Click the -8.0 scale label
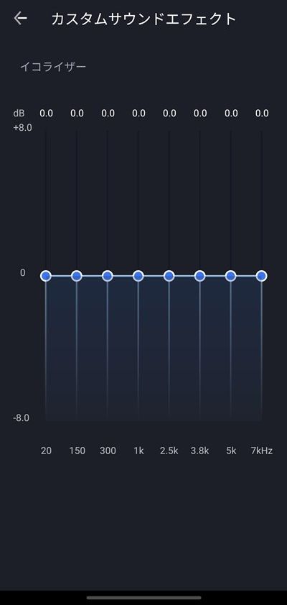 click(x=22, y=418)
